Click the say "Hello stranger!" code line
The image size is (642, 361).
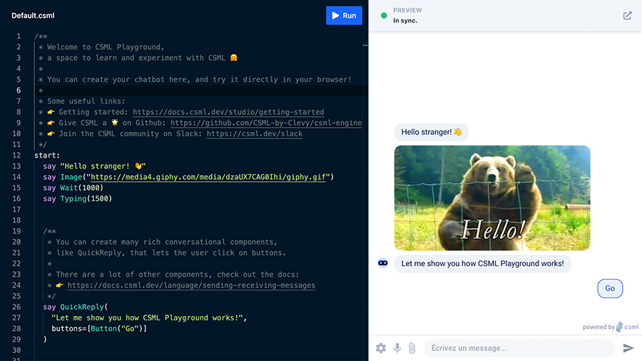coord(94,166)
